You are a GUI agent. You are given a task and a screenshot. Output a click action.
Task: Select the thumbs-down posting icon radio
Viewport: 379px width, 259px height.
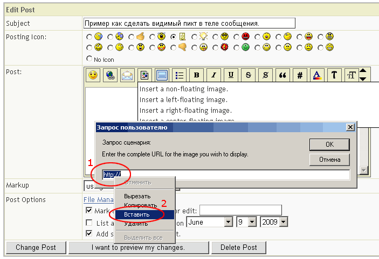click(x=173, y=48)
